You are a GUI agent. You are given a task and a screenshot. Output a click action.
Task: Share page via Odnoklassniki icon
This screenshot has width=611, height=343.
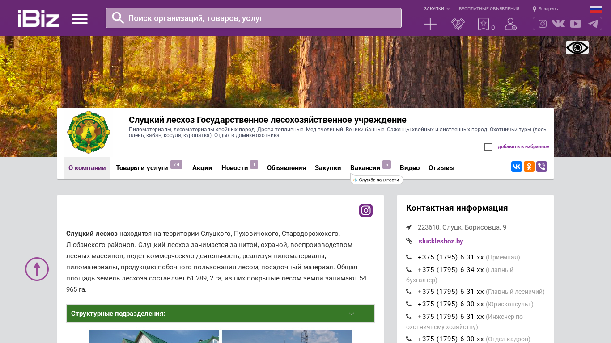pyautogui.click(x=529, y=167)
